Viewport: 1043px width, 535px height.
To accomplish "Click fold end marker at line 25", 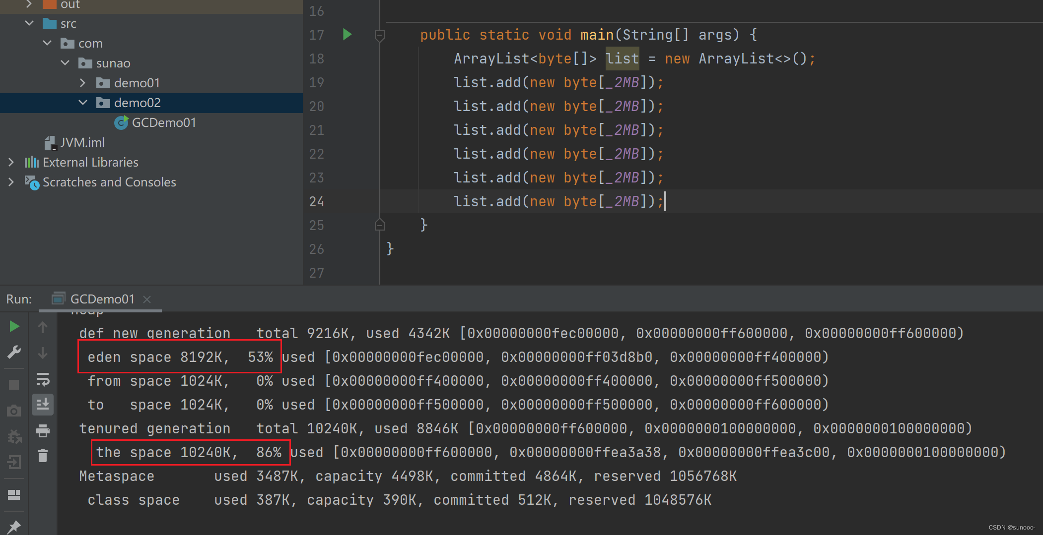I will [x=380, y=225].
